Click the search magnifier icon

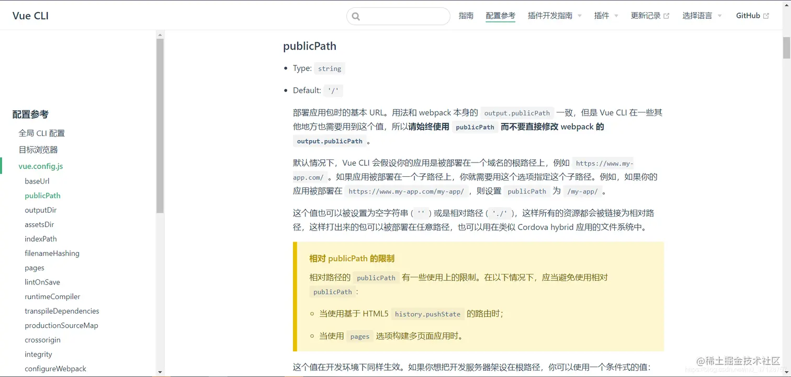[356, 16]
